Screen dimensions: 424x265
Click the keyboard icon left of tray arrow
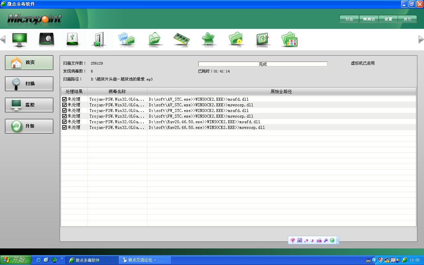coord(368,260)
